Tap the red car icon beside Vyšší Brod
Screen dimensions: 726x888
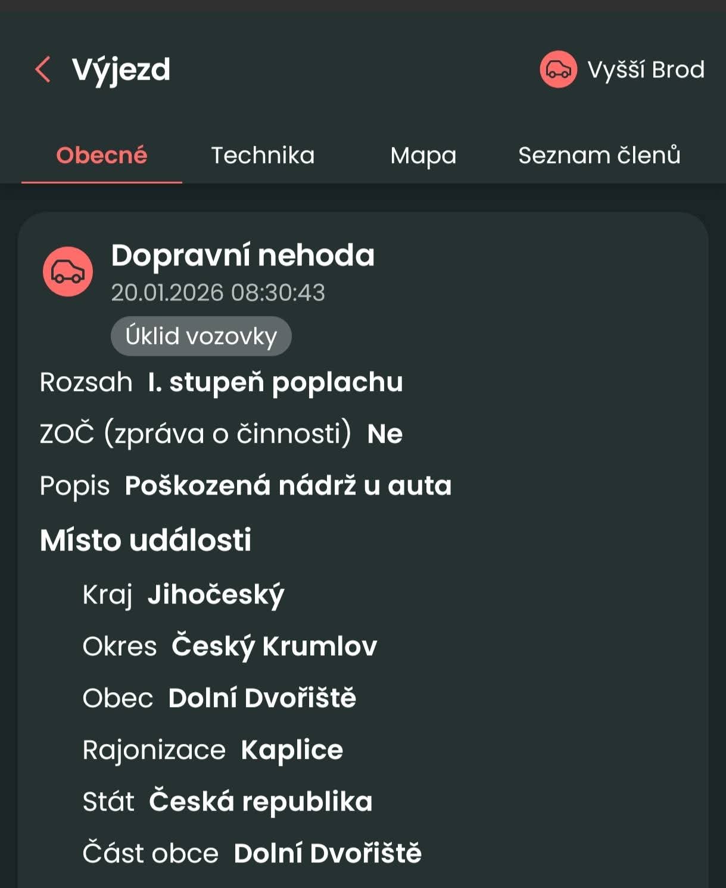pyautogui.click(x=558, y=70)
